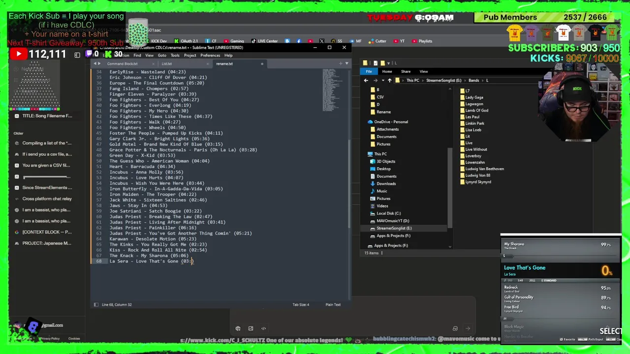
Task: Open the Share ribbon tab in File Explorer
Action: click(x=406, y=71)
